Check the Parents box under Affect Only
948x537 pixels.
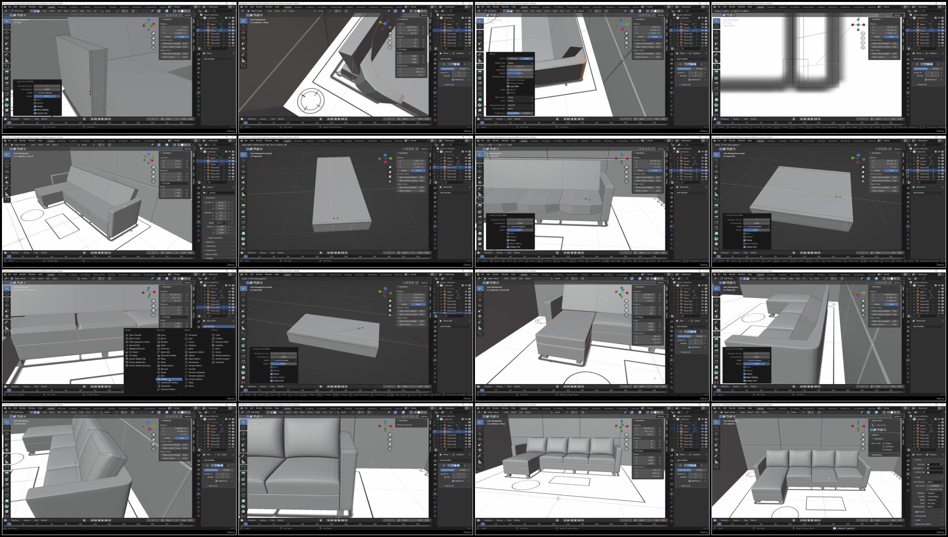click(x=883, y=450)
